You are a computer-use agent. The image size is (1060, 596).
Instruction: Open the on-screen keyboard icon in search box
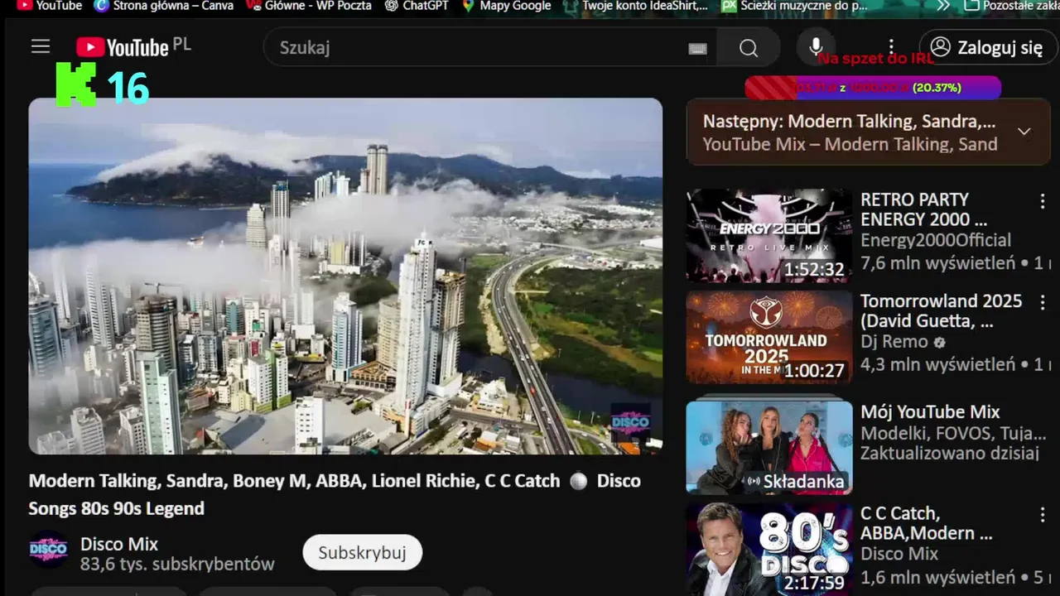(698, 49)
